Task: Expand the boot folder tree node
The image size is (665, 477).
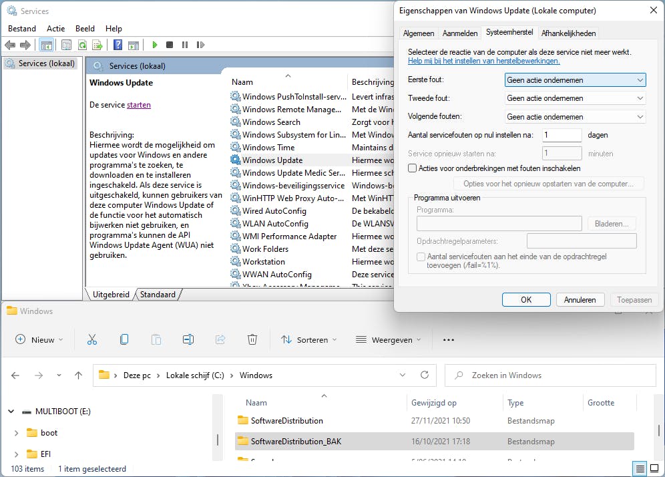Action: pos(16,433)
